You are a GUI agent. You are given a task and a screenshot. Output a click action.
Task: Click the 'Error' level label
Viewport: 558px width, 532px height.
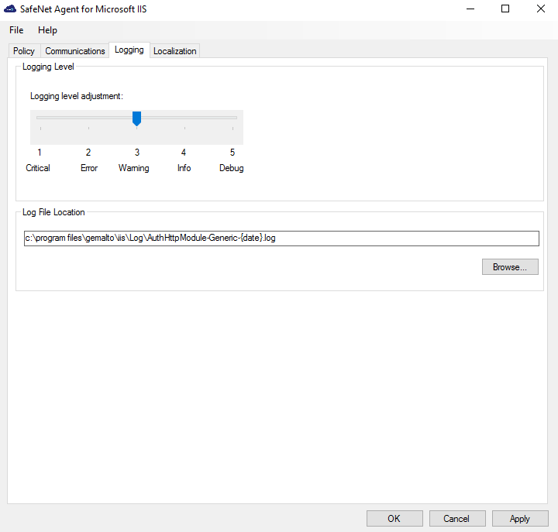(x=89, y=168)
